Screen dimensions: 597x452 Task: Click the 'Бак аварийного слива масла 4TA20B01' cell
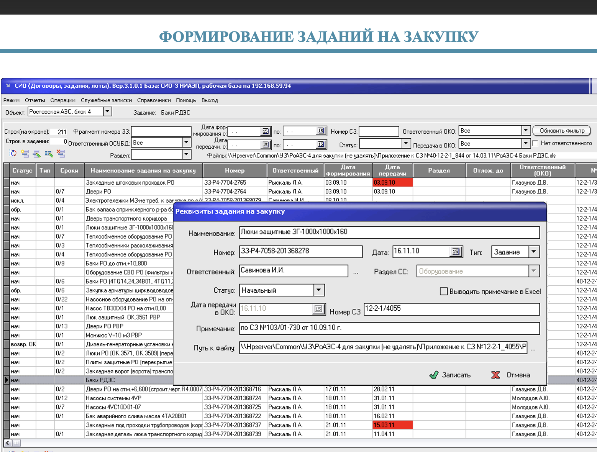point(143,416)
